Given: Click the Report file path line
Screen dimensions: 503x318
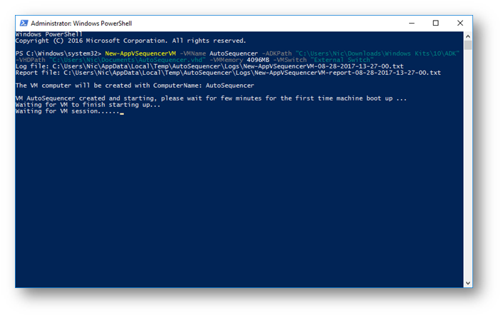Looking at the screenshot, I should pos(228,73).
